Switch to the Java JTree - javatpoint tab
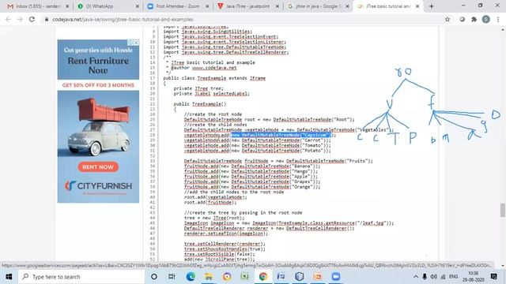Viewport: 506px width, 284px height. [247, 6]
